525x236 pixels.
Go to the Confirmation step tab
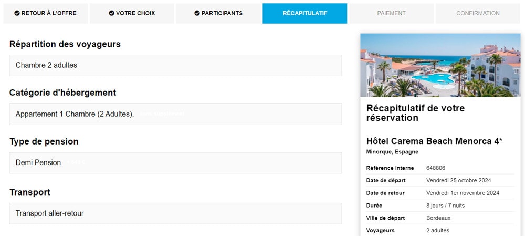click(478, 13)
